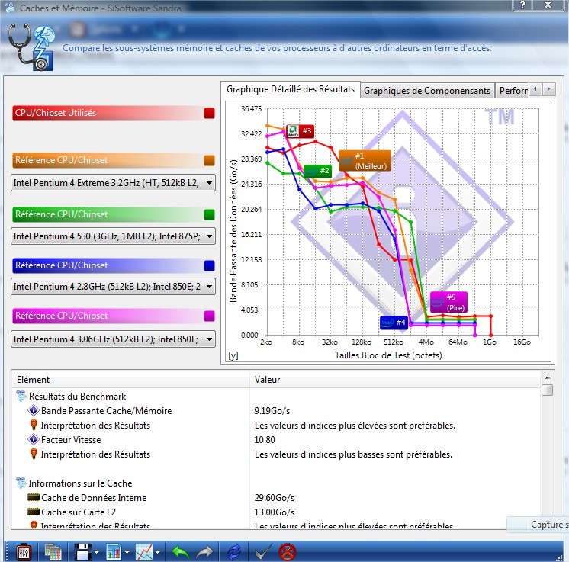The height and width of the screenshot is (562, 569).
Task: Click the 10.80 Facteur Vitesse value
Action: tap(265, 440)
